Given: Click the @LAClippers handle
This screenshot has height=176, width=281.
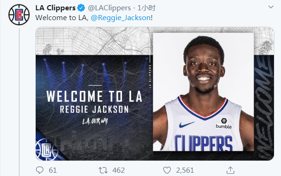Looking at the screenshot, I should tap(109, 8).
